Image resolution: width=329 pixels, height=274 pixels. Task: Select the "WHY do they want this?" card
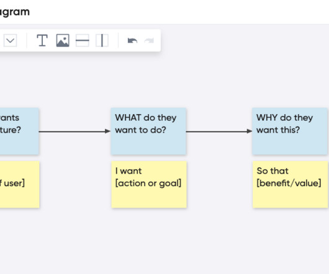pyautogui.click(x=290, y=131)
